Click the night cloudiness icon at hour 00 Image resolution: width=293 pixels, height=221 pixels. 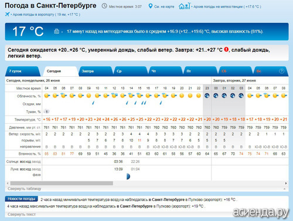(x=216, y=96)
